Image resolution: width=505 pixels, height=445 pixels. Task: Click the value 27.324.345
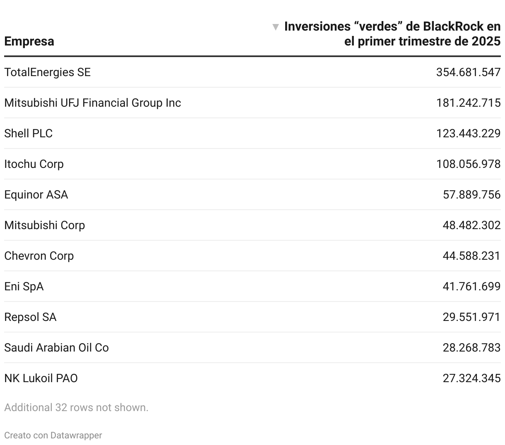pos(472,378)
